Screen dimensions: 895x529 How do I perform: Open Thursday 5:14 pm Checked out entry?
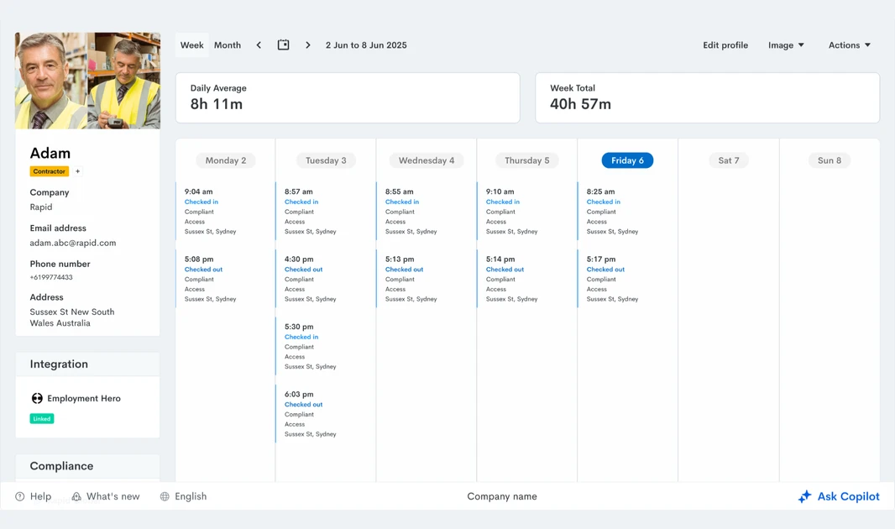(526, 279)
